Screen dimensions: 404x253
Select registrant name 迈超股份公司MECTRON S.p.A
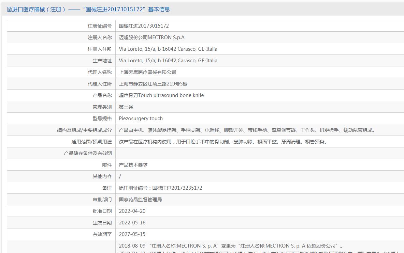coord(151,37)
